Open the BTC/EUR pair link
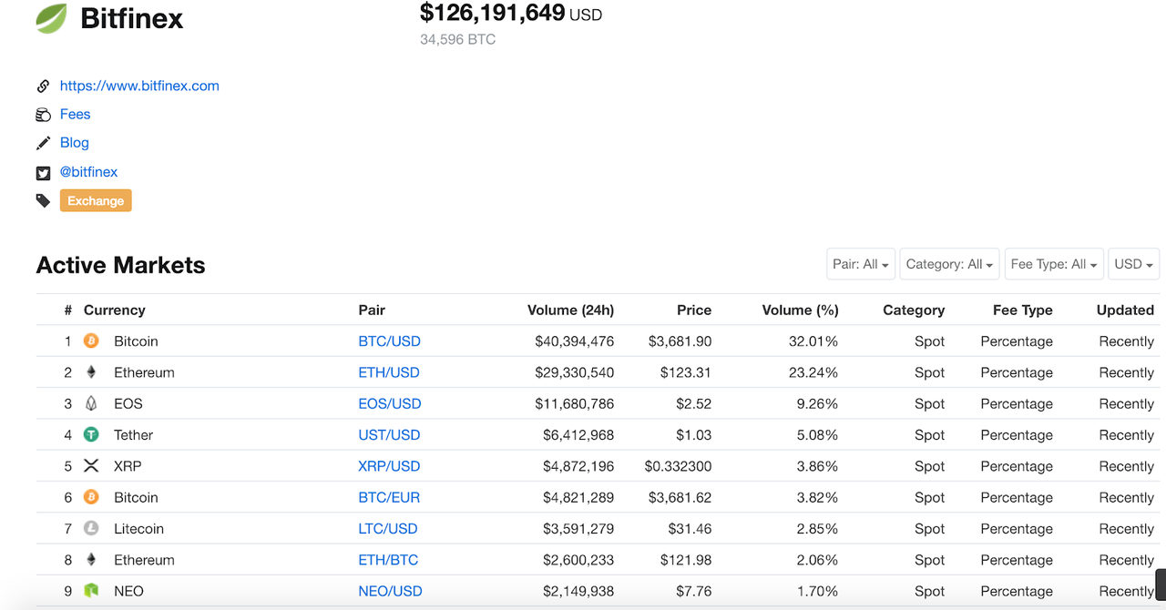This screenshot has height=610, width=1166. 389,497
